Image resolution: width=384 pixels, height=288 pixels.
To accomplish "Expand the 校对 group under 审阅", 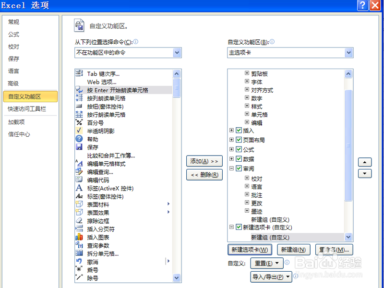I will [x=247, y=178].
